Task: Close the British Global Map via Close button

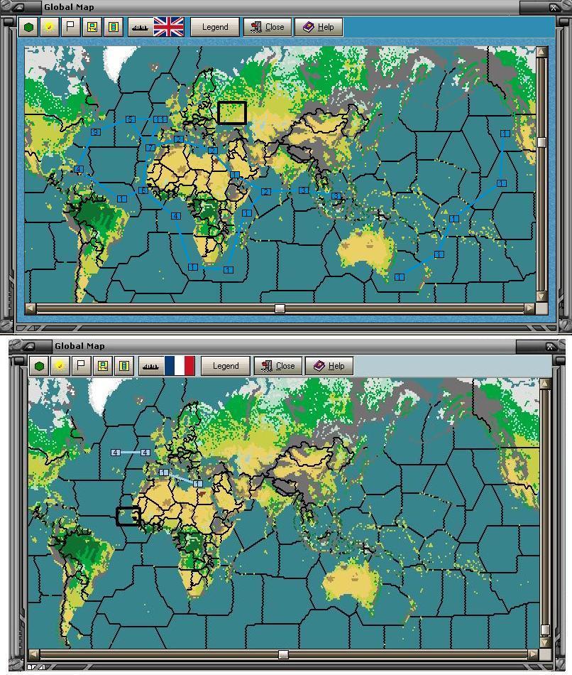Action: (268, 27)
